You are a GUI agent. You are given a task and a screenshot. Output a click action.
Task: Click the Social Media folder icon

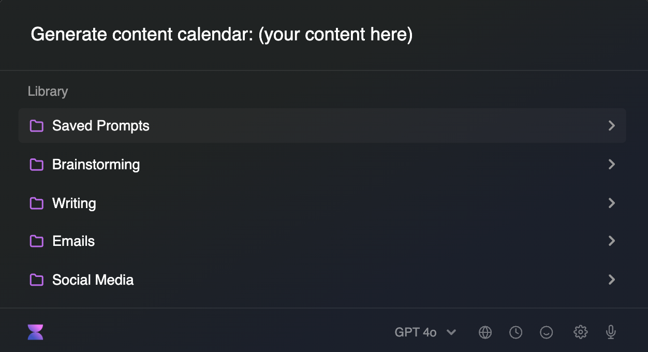pos(36,280)
